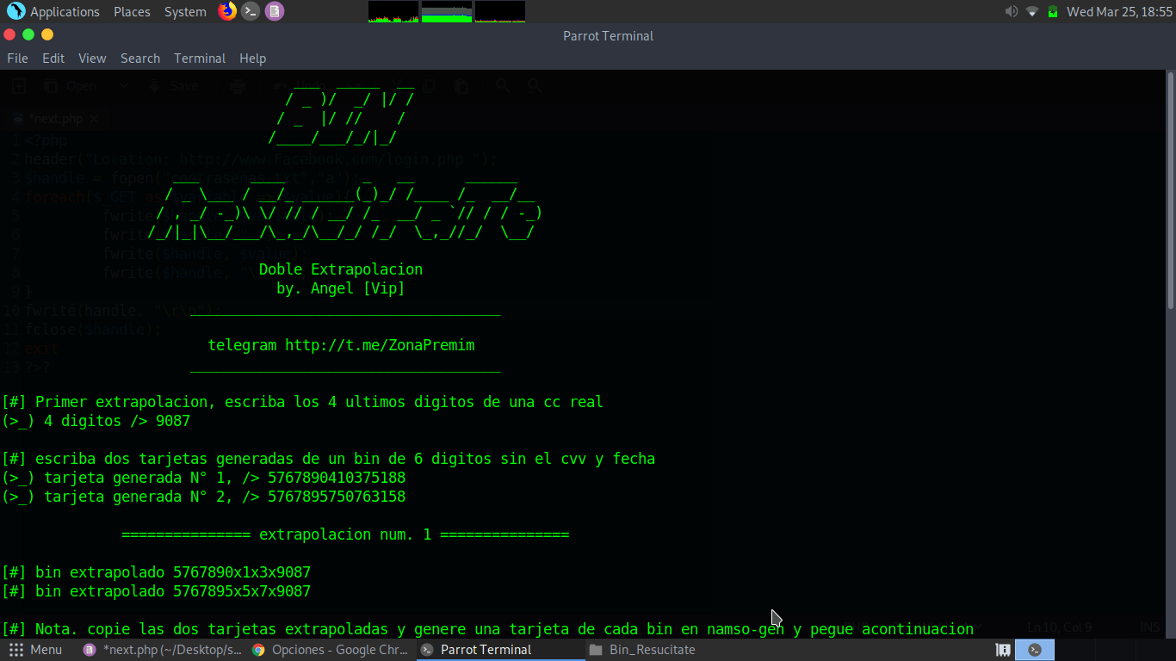Open the text editor launcher in the top panel
The height and width of the screenshot is (661, 1176).
tap(274, 11)
